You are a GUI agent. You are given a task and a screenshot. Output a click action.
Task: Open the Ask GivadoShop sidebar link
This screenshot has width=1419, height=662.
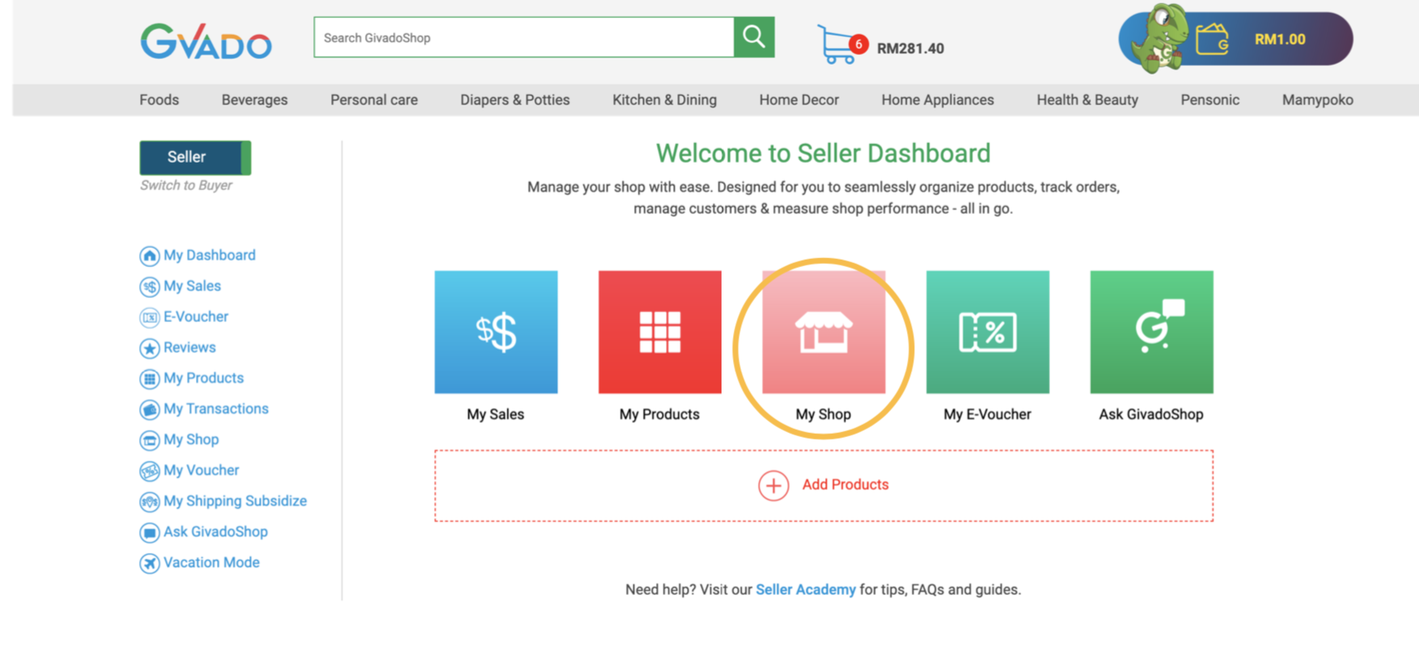click(216, 532)
